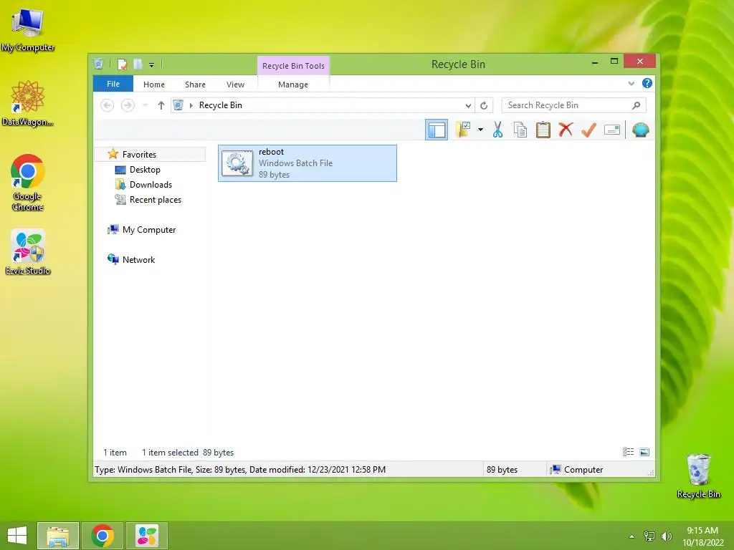Switch to the Share ribbon tab
Viewport: 734px width, 550px height.
[x=195, y=85]
